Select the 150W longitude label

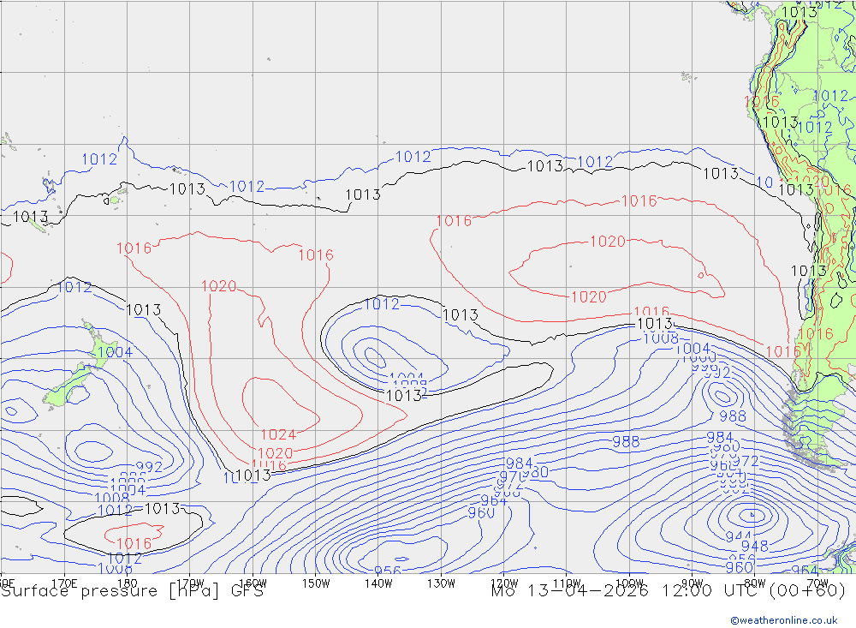pyautogui.click(x=316, y=583)
